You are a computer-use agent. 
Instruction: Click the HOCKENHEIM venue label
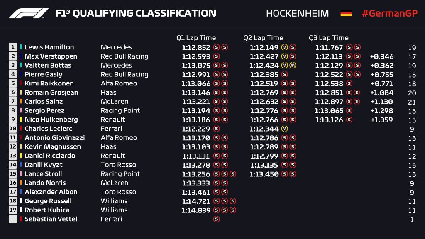click(x=297, y=13)
